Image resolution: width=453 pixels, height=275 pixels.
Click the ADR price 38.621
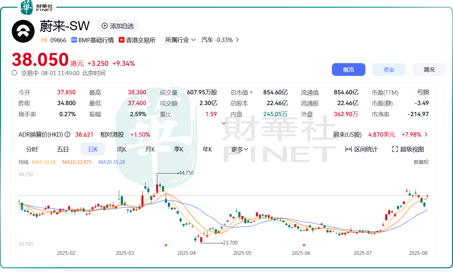(84, 135)
